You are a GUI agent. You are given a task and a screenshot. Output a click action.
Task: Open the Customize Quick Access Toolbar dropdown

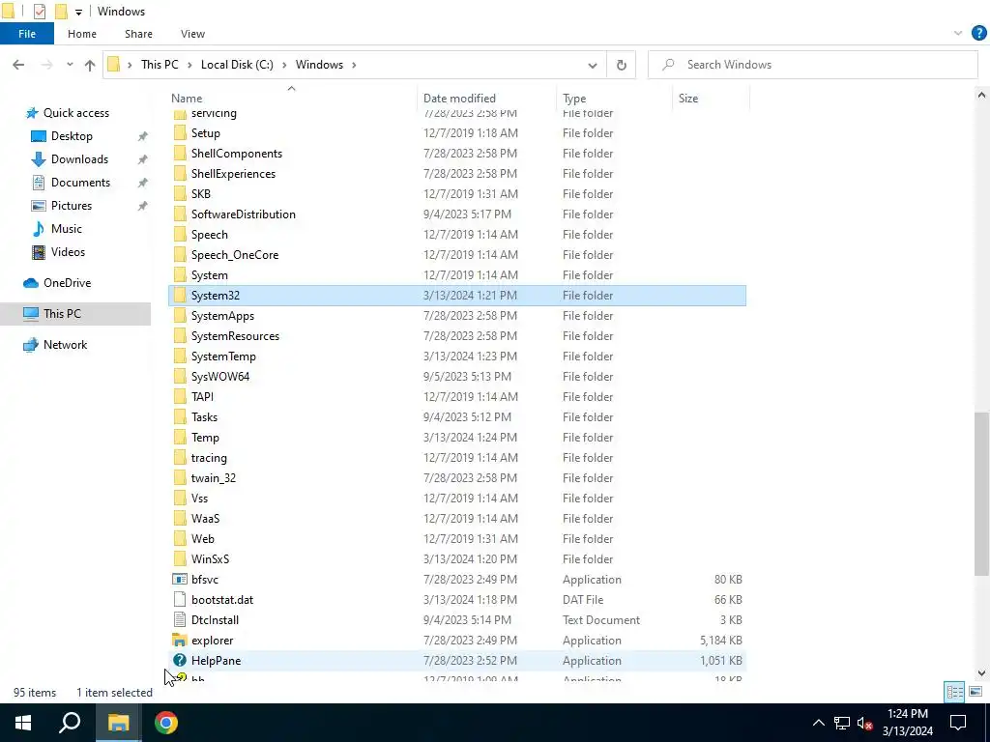coord(78,12)
